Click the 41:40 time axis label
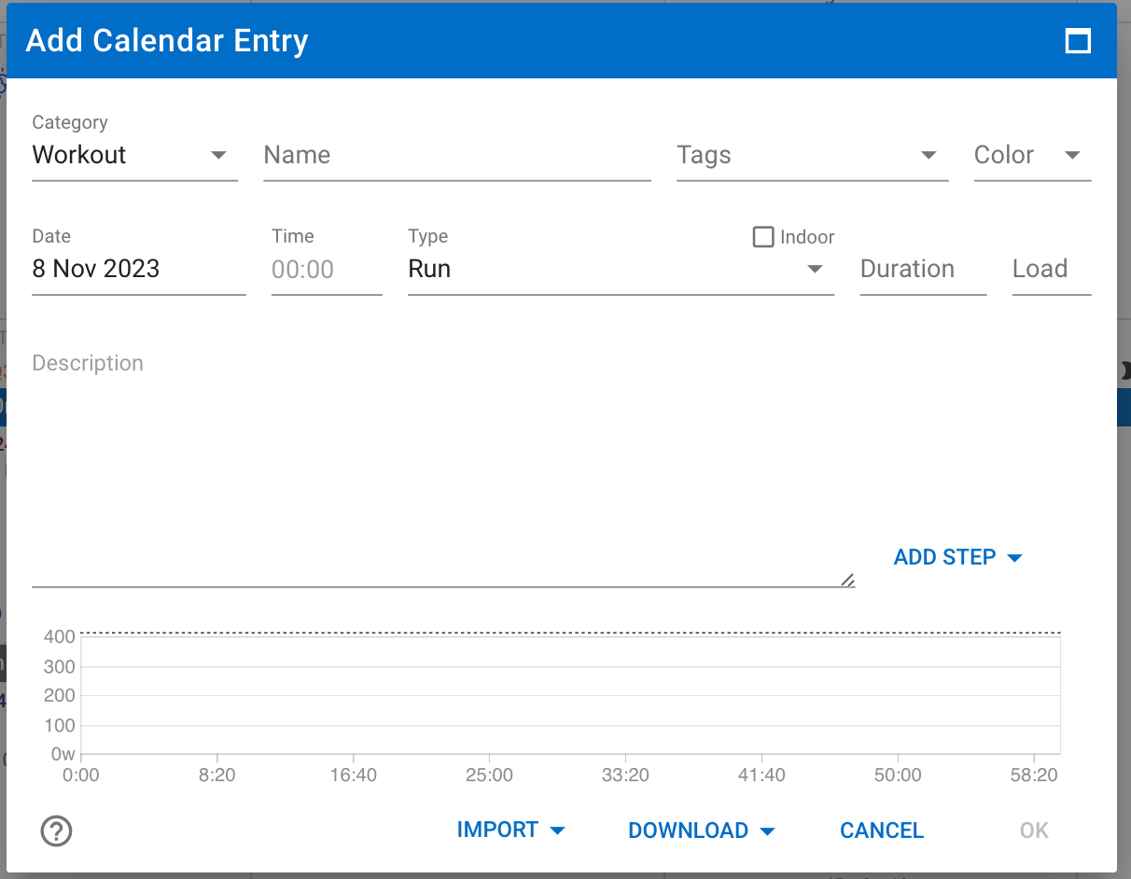The height and width of the screenshot is (879, 1131). (x=761, y=775)
